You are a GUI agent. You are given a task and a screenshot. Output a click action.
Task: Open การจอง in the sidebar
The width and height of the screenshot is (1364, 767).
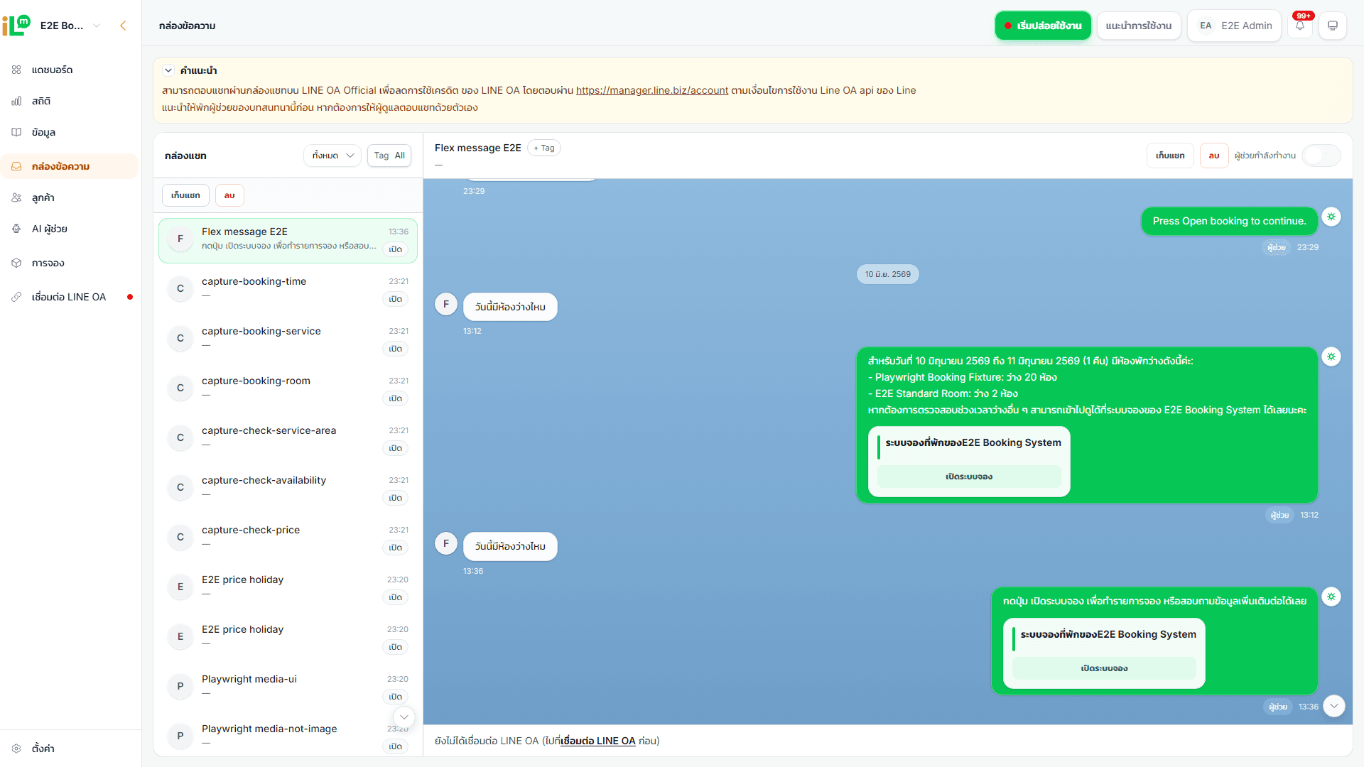pos(70,263)
